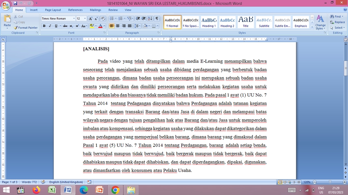The width and height of the screenshot is (348, 195).
Task: Switch to the Page Layout tab
Action: pos(53,10)
